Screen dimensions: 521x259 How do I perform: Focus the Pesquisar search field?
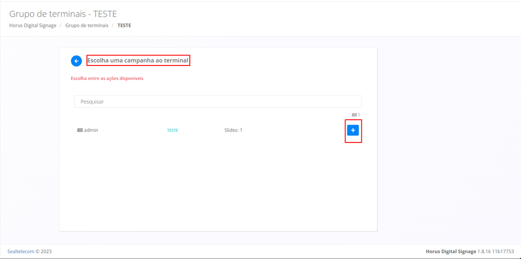click(x=218, y=102)
